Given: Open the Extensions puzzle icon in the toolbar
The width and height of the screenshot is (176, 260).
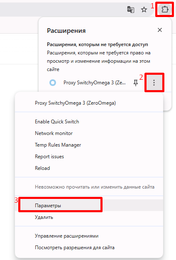Looking at the screenshot, I should pyautogui.click(x=164, y=10).
